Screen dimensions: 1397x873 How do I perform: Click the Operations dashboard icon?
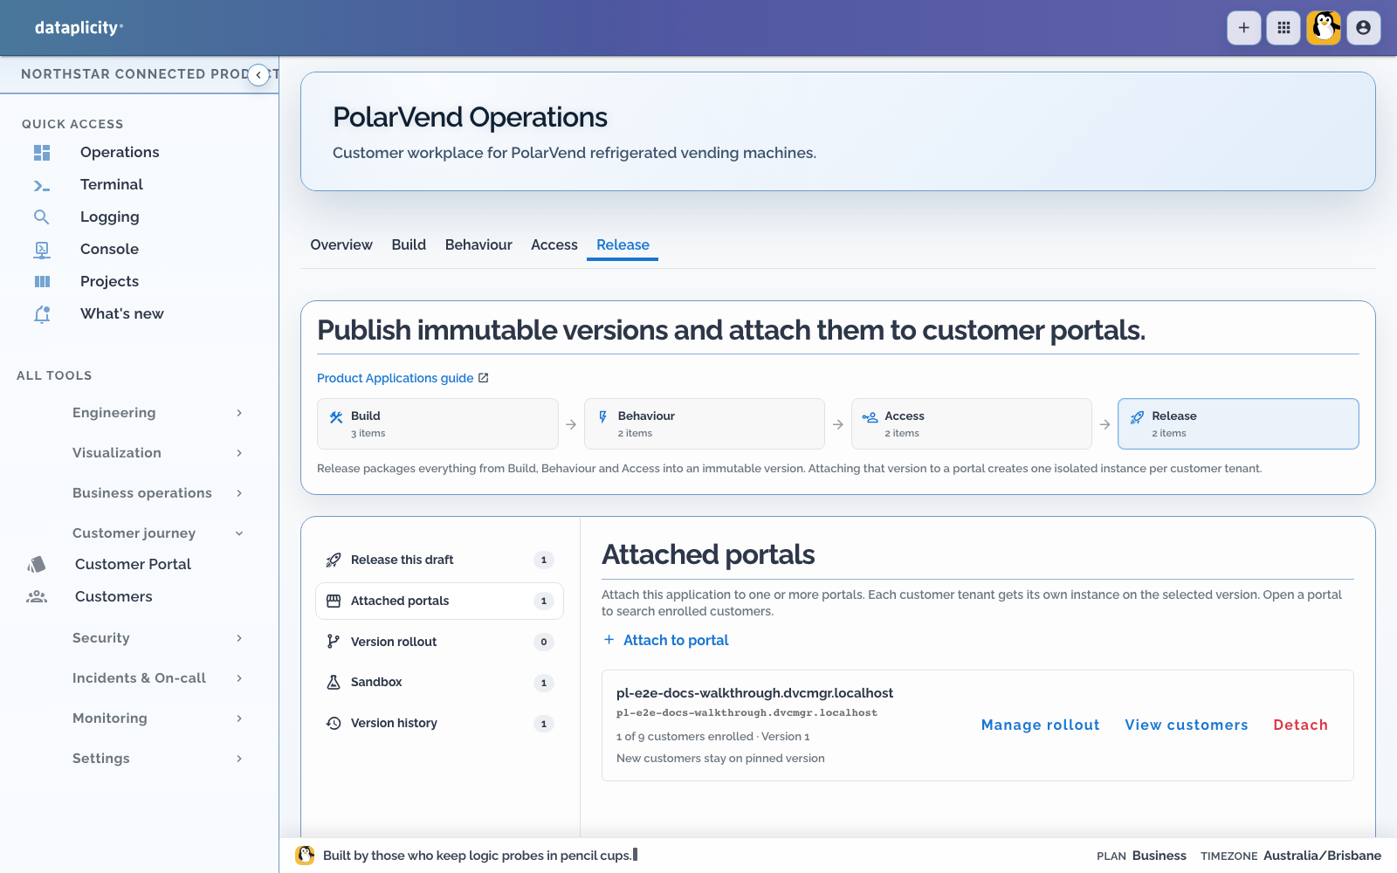pyautogui.click(x=42, y=153)
